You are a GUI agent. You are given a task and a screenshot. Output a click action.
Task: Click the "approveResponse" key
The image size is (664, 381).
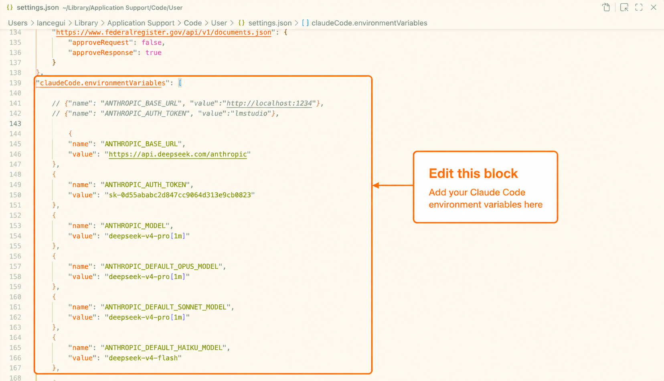(103, 53)
